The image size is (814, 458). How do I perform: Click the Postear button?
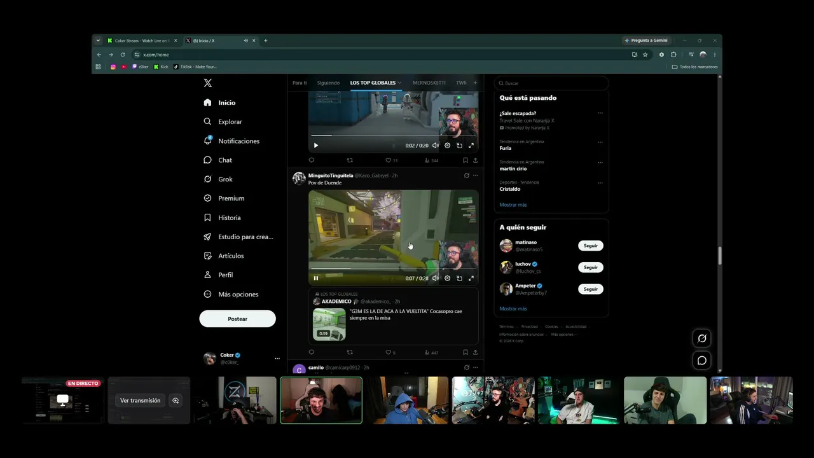click(x=237, y=319)
